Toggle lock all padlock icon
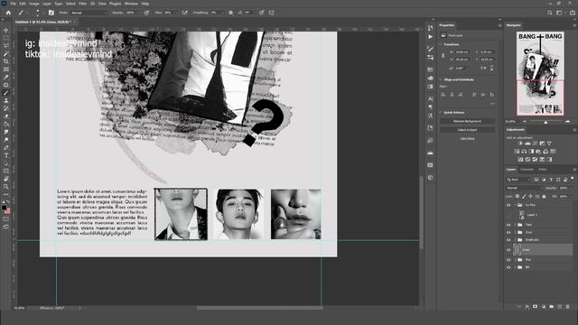The width and height of the screenshot is (578, 325). point(544,197)
